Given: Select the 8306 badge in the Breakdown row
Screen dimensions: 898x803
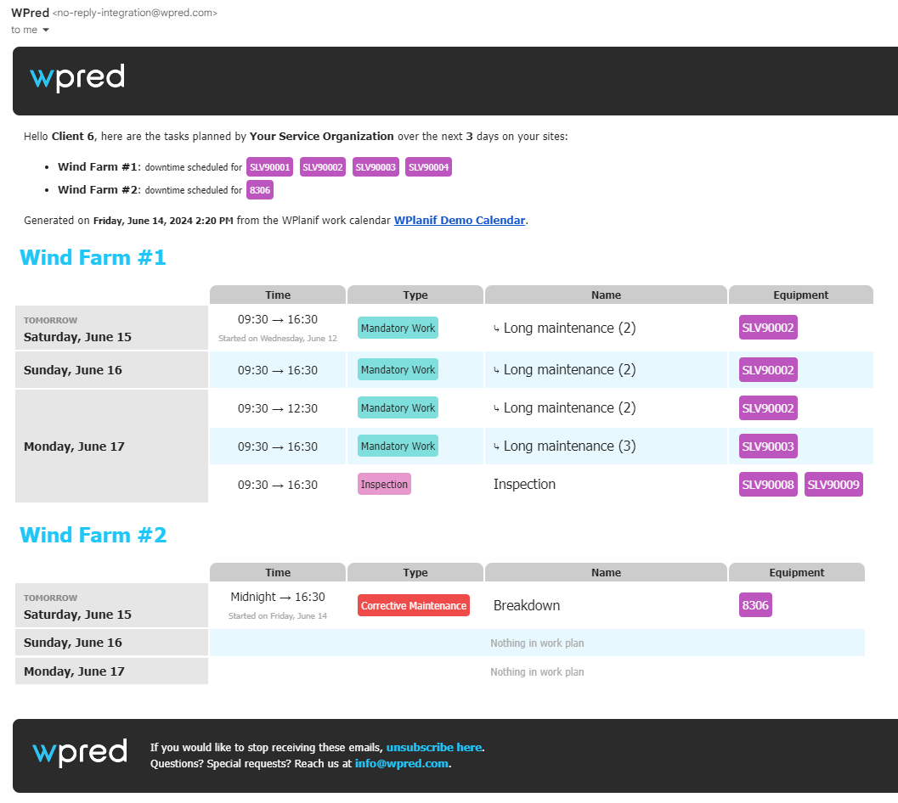Looking at the screenshot, I should click(755, 604).
